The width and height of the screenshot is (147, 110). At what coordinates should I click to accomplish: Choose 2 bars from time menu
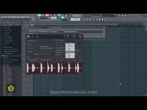pyautogui.click(x=70, y=53)
